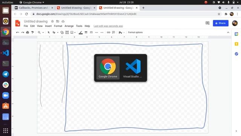This screenshot has width=241, height=136.
Task: Click the Insert image icon
Action: 72,32
